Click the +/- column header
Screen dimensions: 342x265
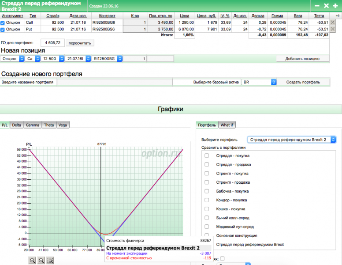338,16
